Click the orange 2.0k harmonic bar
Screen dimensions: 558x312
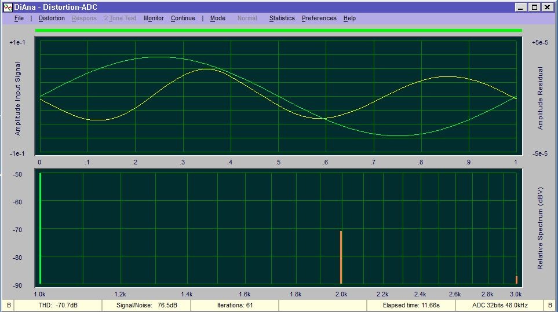(341, 257)
